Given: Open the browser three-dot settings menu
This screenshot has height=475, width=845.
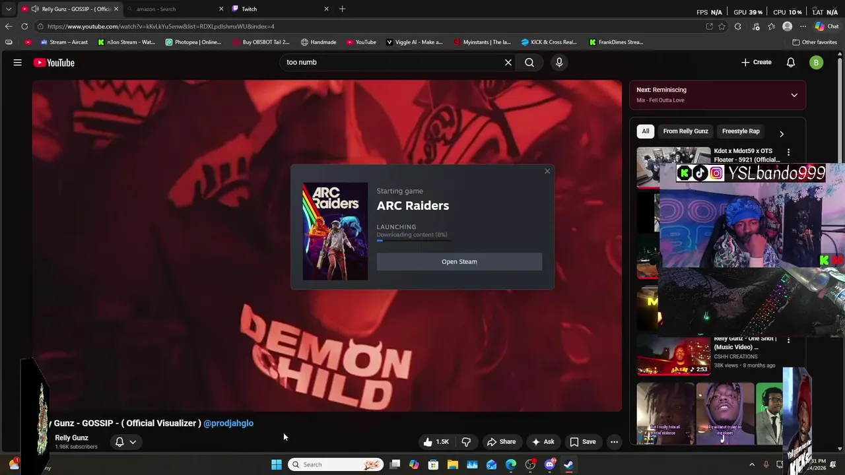Looking at the screenshot, I should (803, 26).
